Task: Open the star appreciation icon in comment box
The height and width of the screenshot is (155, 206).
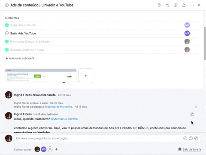Action: [x=196, y=138]
